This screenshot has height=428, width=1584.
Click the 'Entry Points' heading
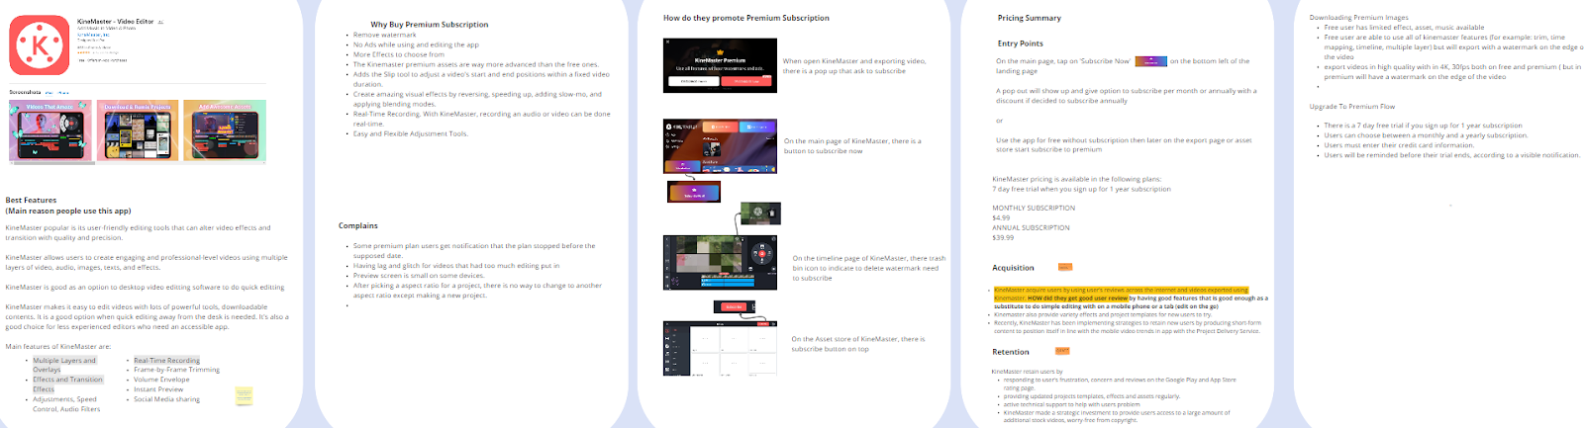tap(1021, 43)
